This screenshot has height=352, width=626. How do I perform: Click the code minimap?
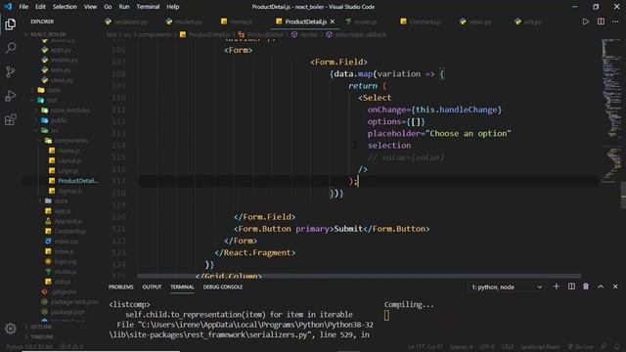pyautogui.click(x=611, y=111)
